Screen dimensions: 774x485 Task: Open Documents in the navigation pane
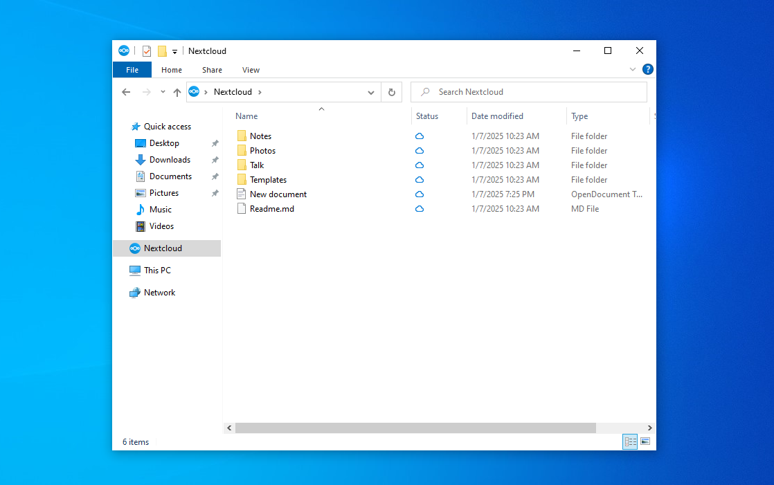(x=170, y=176)
